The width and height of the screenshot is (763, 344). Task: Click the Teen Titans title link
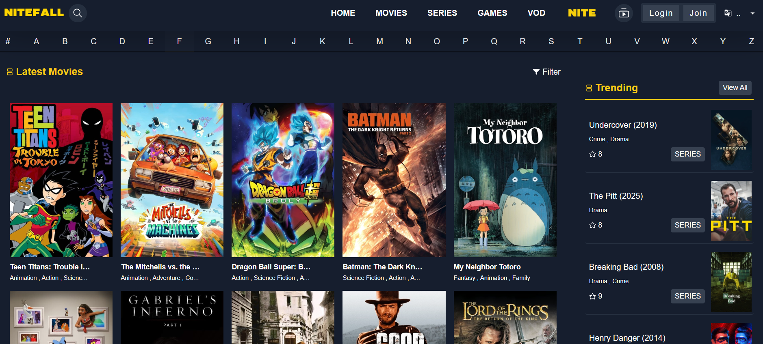[50, 267]
